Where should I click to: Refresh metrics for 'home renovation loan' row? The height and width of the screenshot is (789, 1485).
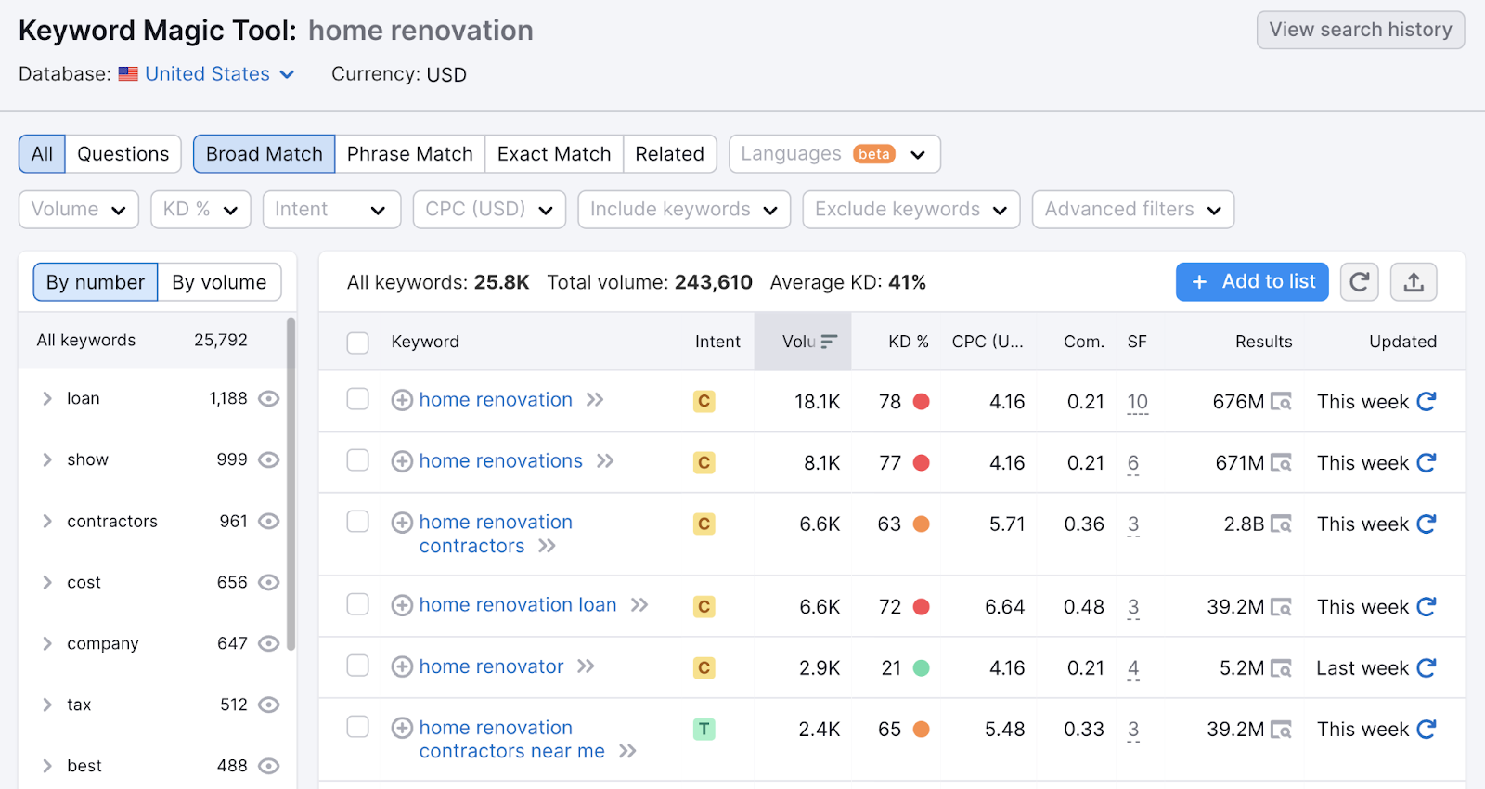[1427, 606]
